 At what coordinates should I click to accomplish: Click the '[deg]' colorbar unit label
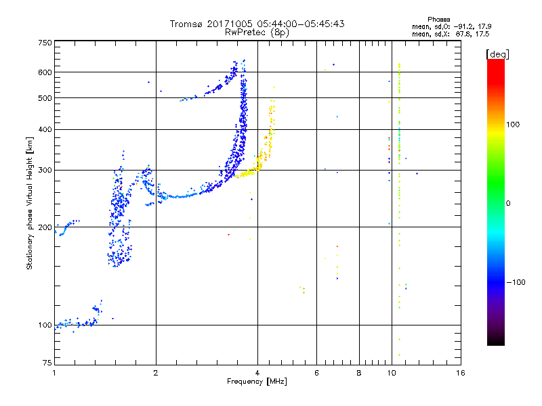click(x=497, y=54)
